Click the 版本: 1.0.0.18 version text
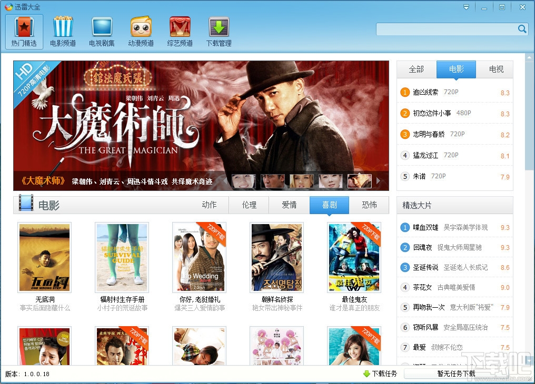Screen dimensions: 535x384 click(27, 374)
